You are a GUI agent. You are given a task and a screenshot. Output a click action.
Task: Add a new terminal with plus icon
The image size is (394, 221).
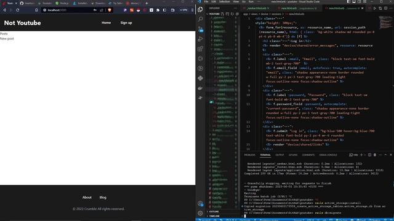[361, 155]
